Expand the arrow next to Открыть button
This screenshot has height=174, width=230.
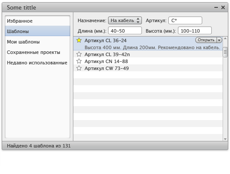tap(219, 40)
